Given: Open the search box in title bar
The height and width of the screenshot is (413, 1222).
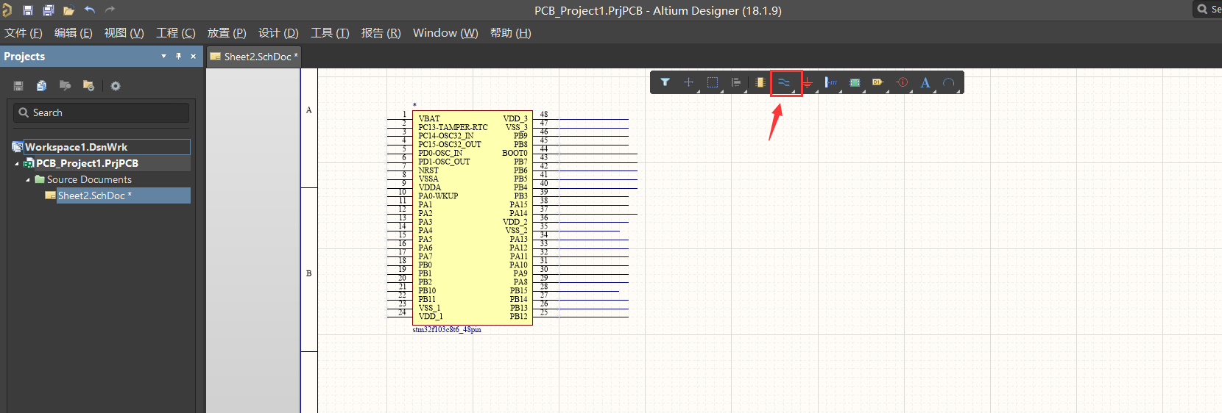Looking at the screenshot, I should [1207, 10].
